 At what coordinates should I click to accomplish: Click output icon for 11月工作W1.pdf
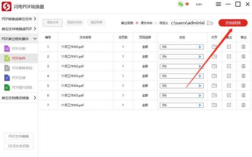pos(229,56)
